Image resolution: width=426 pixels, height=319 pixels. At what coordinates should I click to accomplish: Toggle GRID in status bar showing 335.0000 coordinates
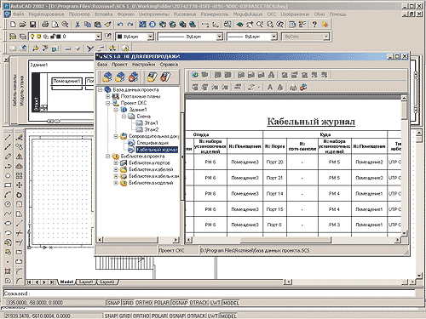tap(128, 303)
